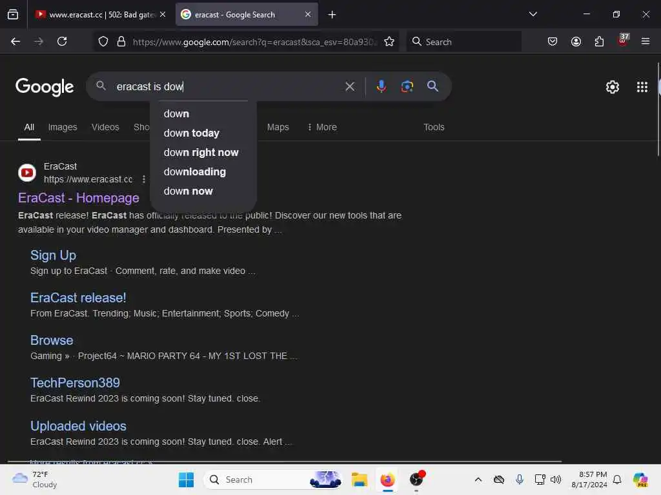The height and width of the screenshot is (495, 661).
Task: Open EraCast result three-dot options
Action: 144,179
